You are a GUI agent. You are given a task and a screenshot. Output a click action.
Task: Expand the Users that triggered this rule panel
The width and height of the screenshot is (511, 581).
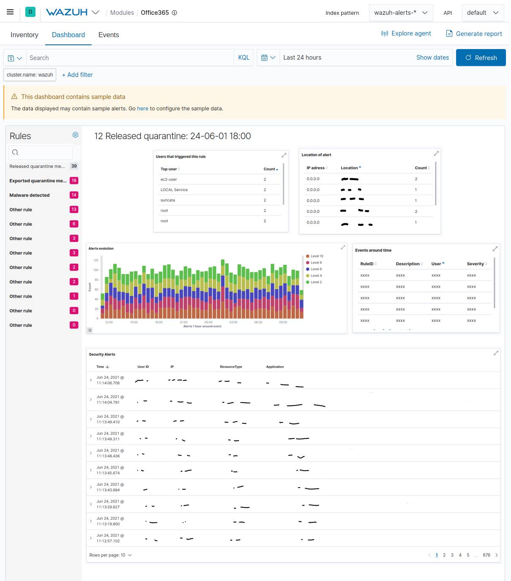[284, 155]
